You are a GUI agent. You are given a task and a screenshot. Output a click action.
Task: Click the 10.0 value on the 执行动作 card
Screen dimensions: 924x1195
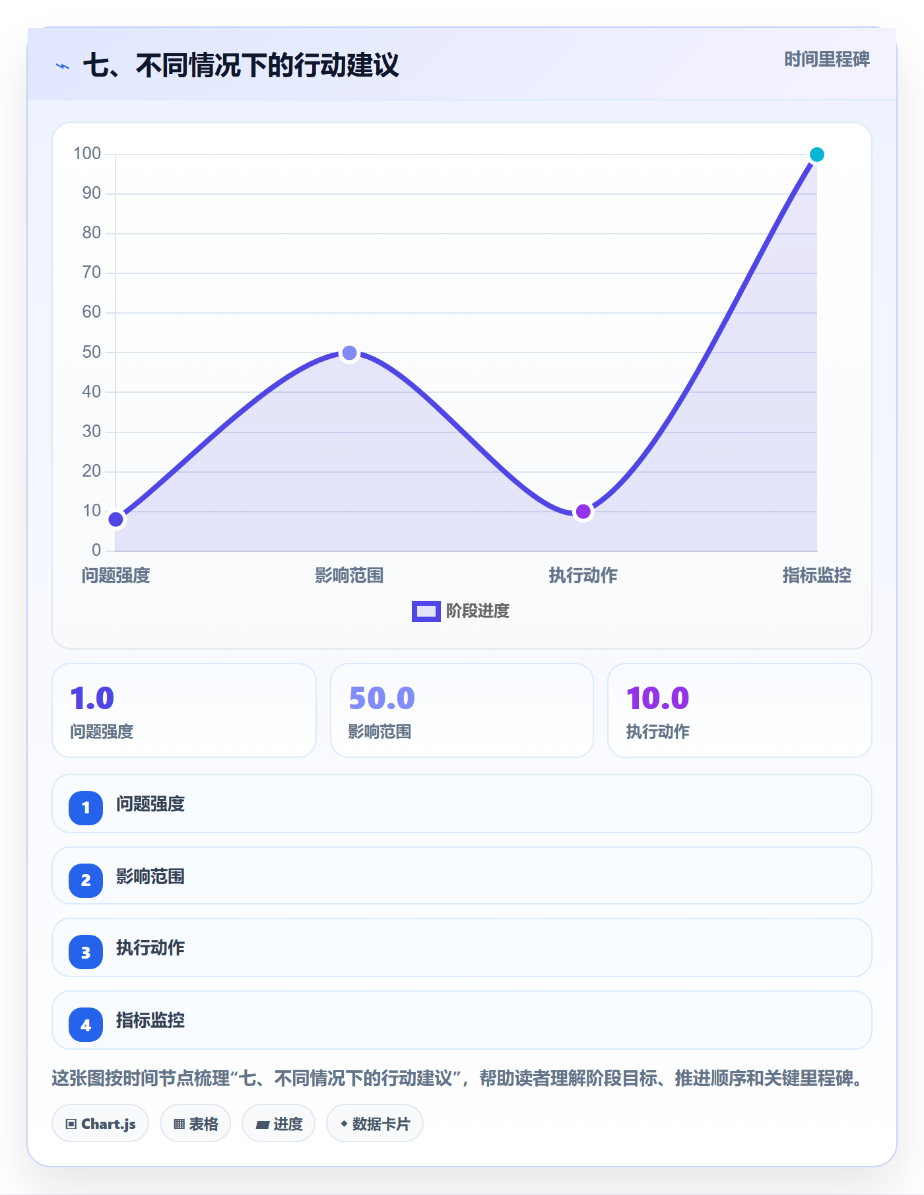[x=658, y=698]
